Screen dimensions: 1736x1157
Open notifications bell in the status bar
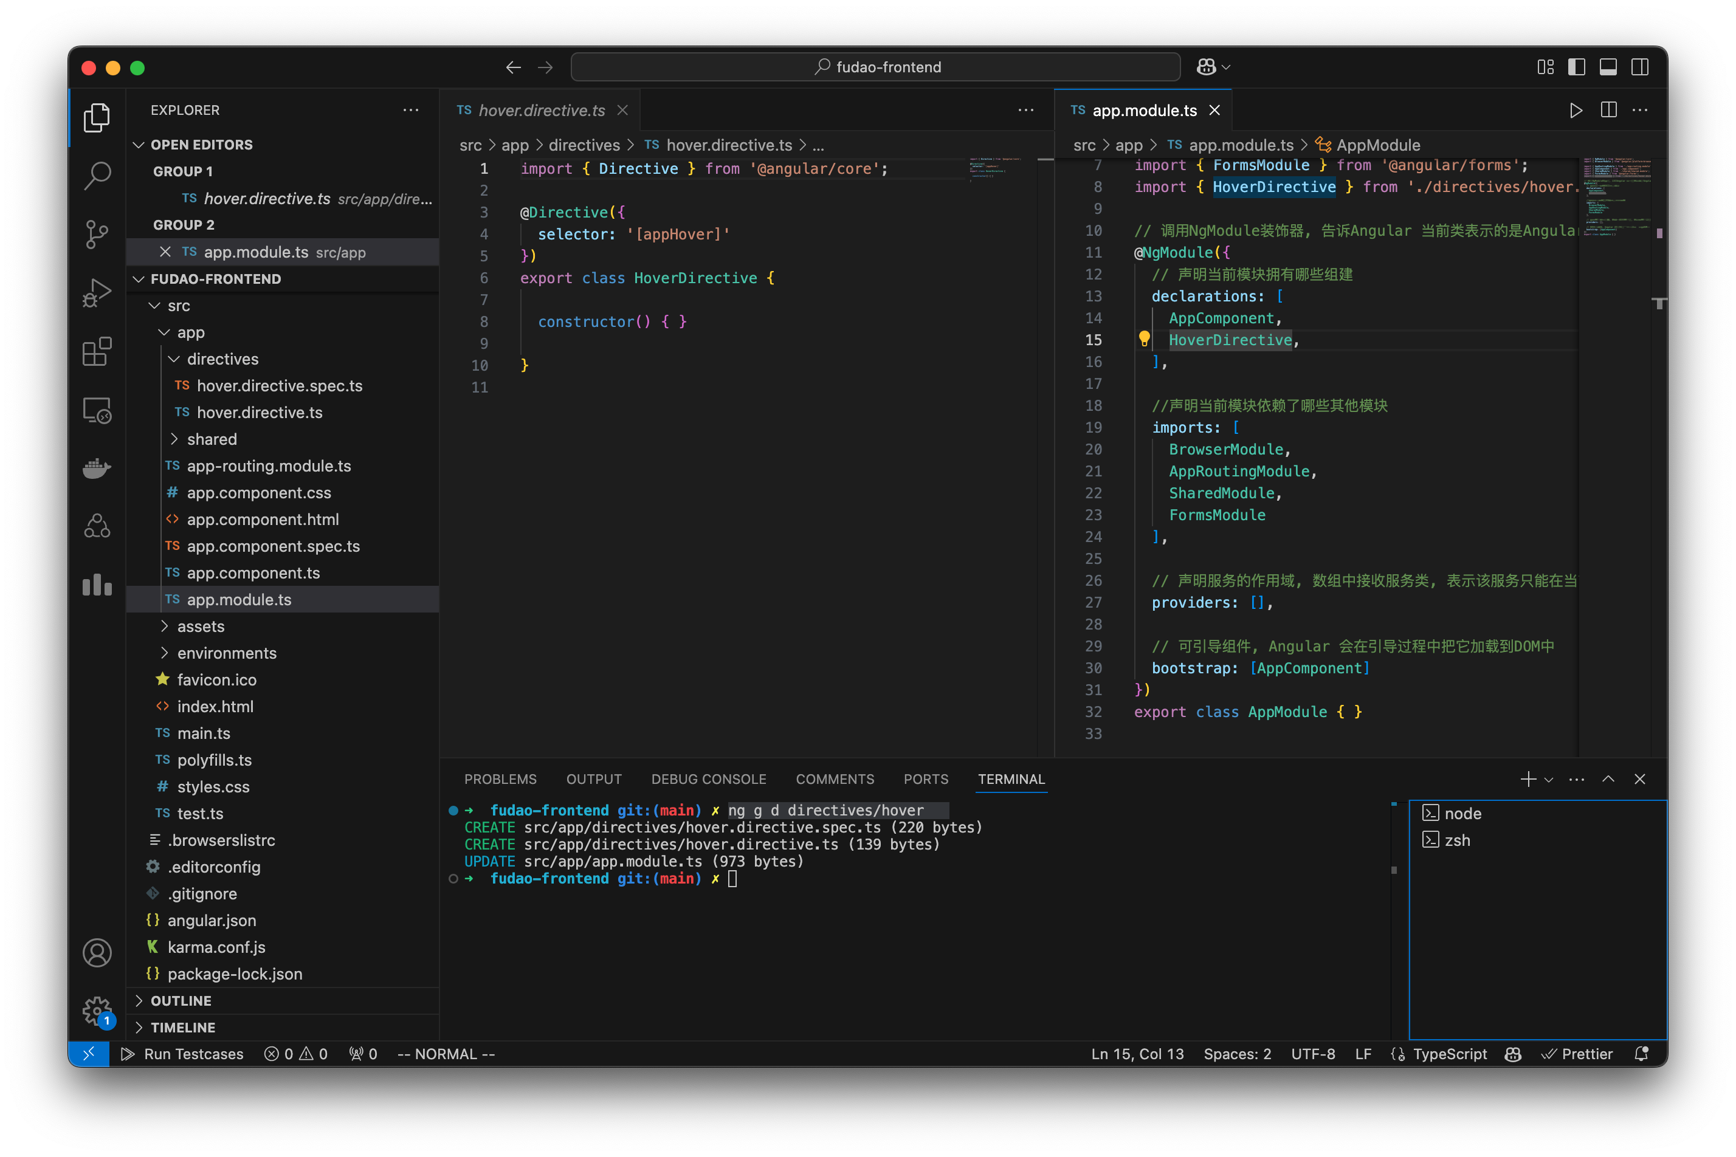(x=1642, y=1054)
